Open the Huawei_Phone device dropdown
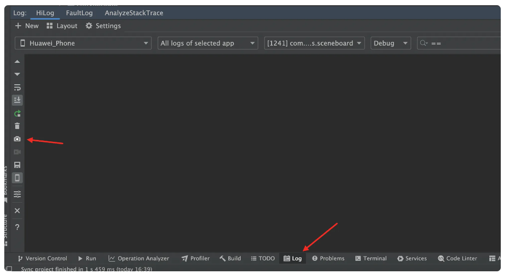 [x=83, y=43]
